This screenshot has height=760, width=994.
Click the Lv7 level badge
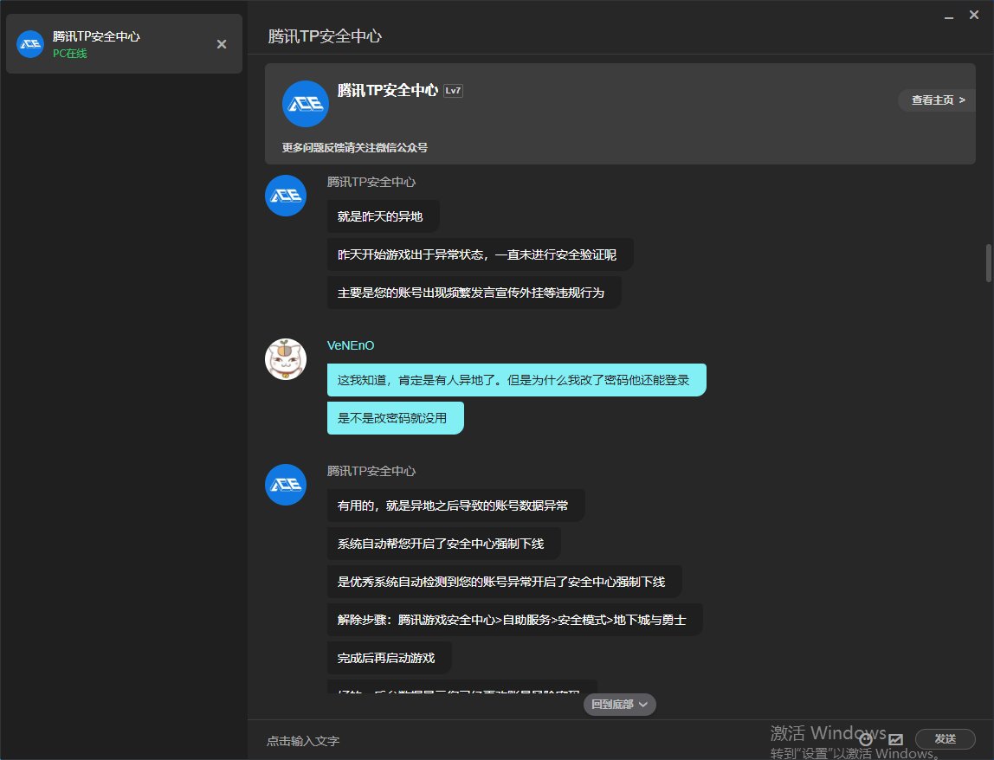click(x=453, y=91)
